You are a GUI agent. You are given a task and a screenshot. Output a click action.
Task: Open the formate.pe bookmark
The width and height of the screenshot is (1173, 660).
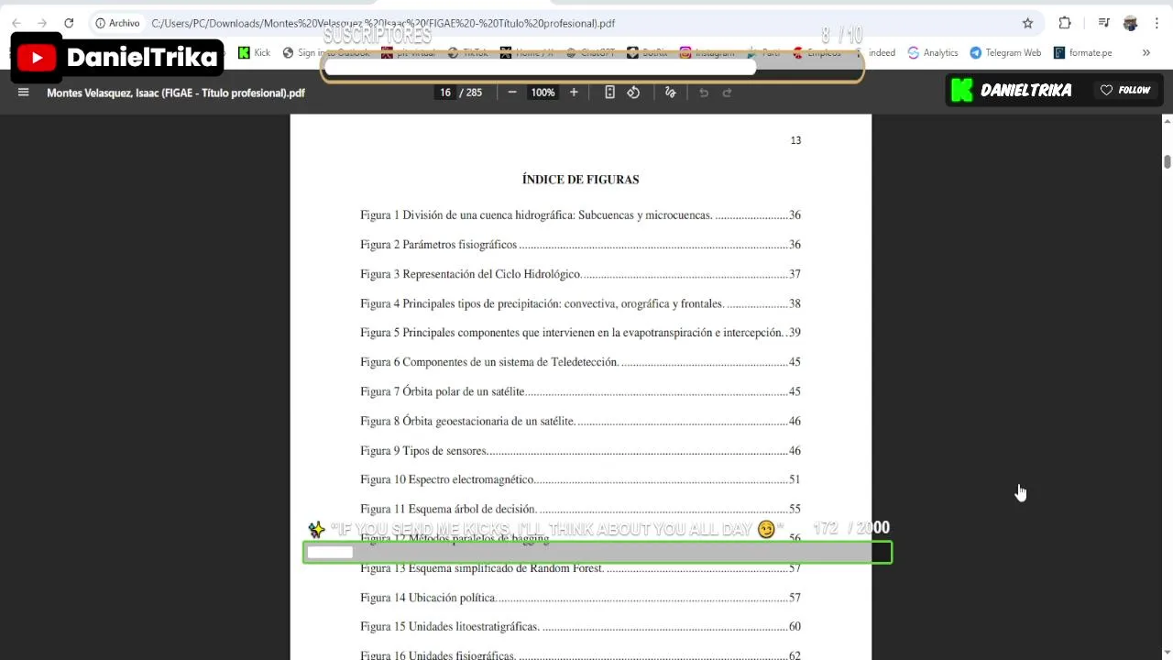click(x=1082, y=52)
